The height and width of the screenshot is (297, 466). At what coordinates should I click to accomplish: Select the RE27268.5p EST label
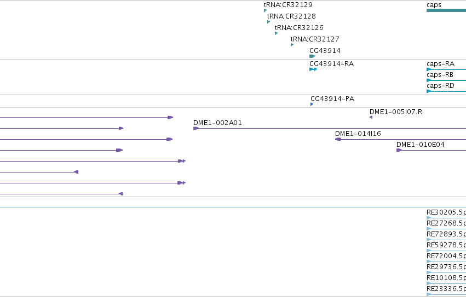pos(446,223)
